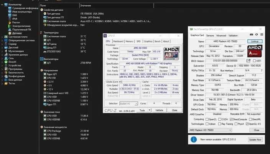
Task: Click the Tools button in CPU-Z
Action: point(142,110)
